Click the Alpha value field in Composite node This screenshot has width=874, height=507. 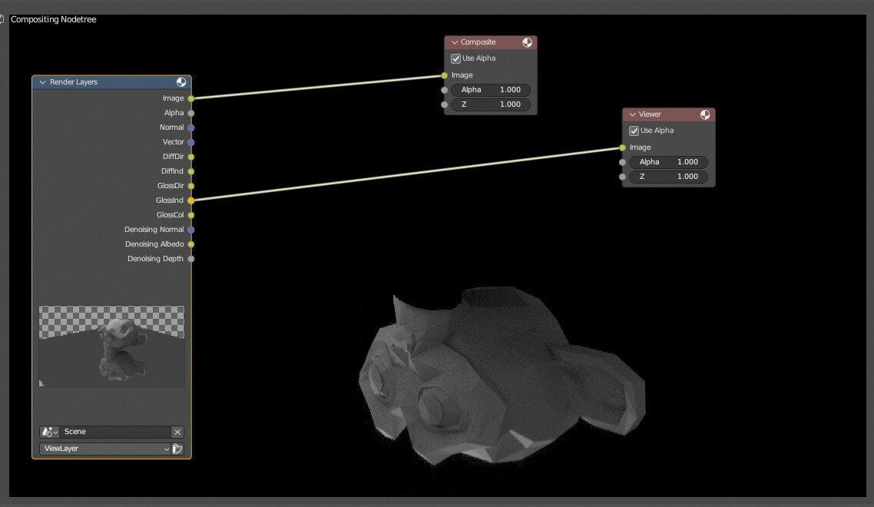(x=491, y=90)
